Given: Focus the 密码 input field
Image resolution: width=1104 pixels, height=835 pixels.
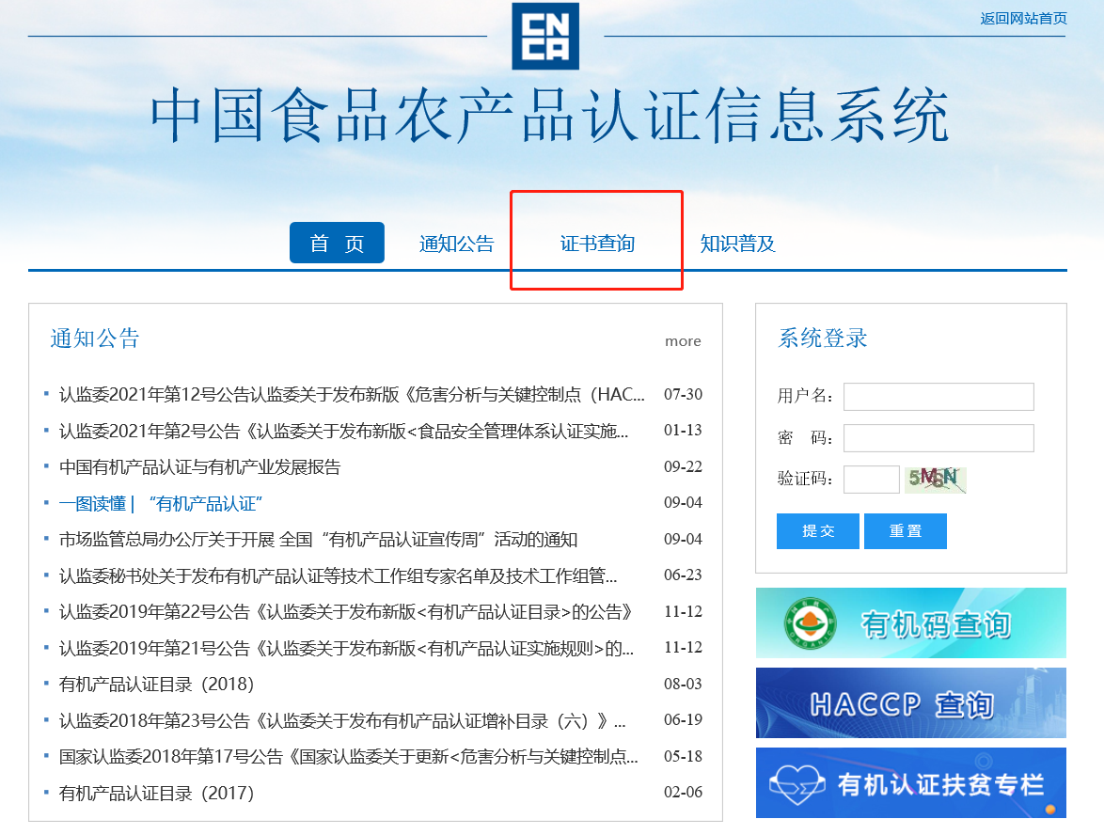Looking at the screenshot, I should pos(938,438).
